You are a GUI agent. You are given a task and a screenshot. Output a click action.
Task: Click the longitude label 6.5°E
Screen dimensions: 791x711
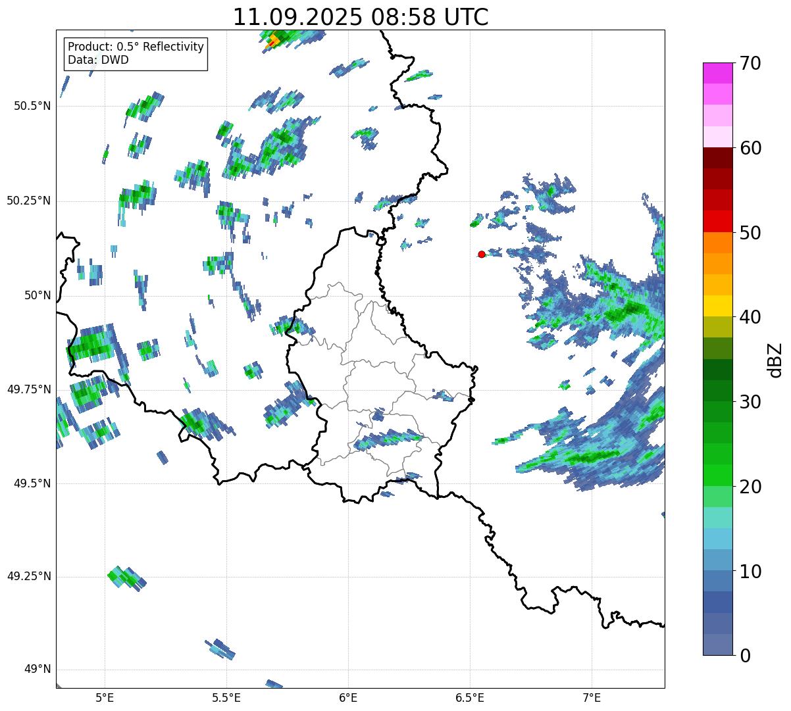pos(470,697)
